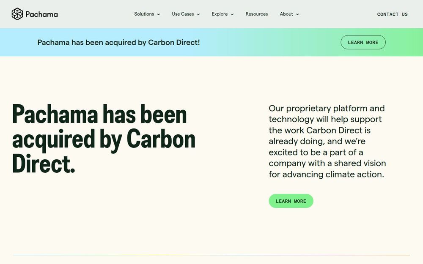
Task: Click the large headline about Pachama acquisition
Action: 104,139
